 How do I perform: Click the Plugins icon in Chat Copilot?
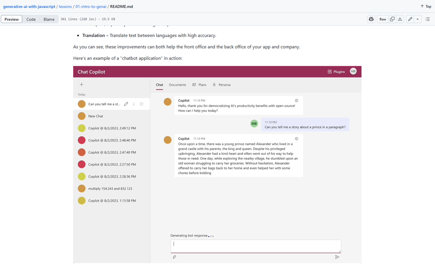[x=330, y=71]
